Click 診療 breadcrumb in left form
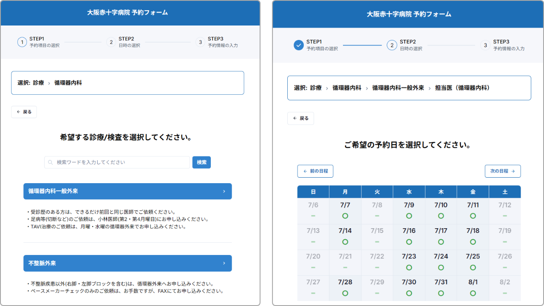544x306 pixels. pyautogui.click(x=38, y=83)
